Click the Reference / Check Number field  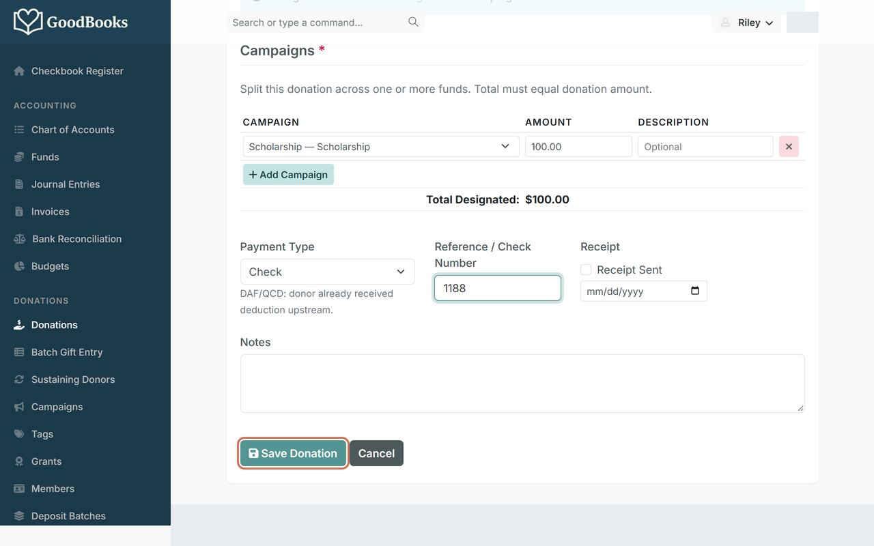click(498, 288)
